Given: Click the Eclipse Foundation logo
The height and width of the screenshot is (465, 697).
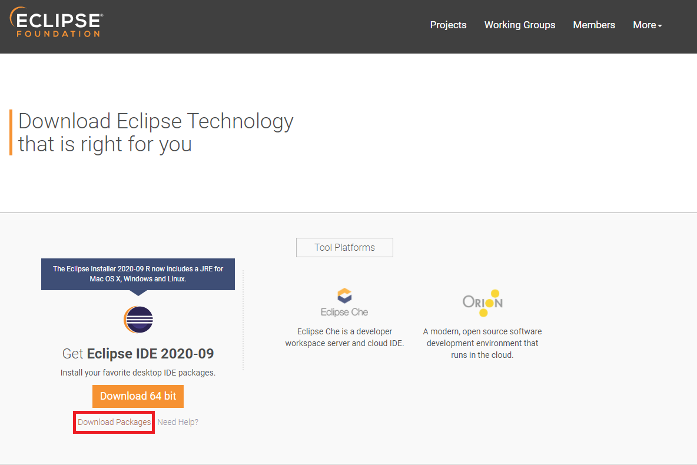Looking at the screenshot, I should [57, 22].
